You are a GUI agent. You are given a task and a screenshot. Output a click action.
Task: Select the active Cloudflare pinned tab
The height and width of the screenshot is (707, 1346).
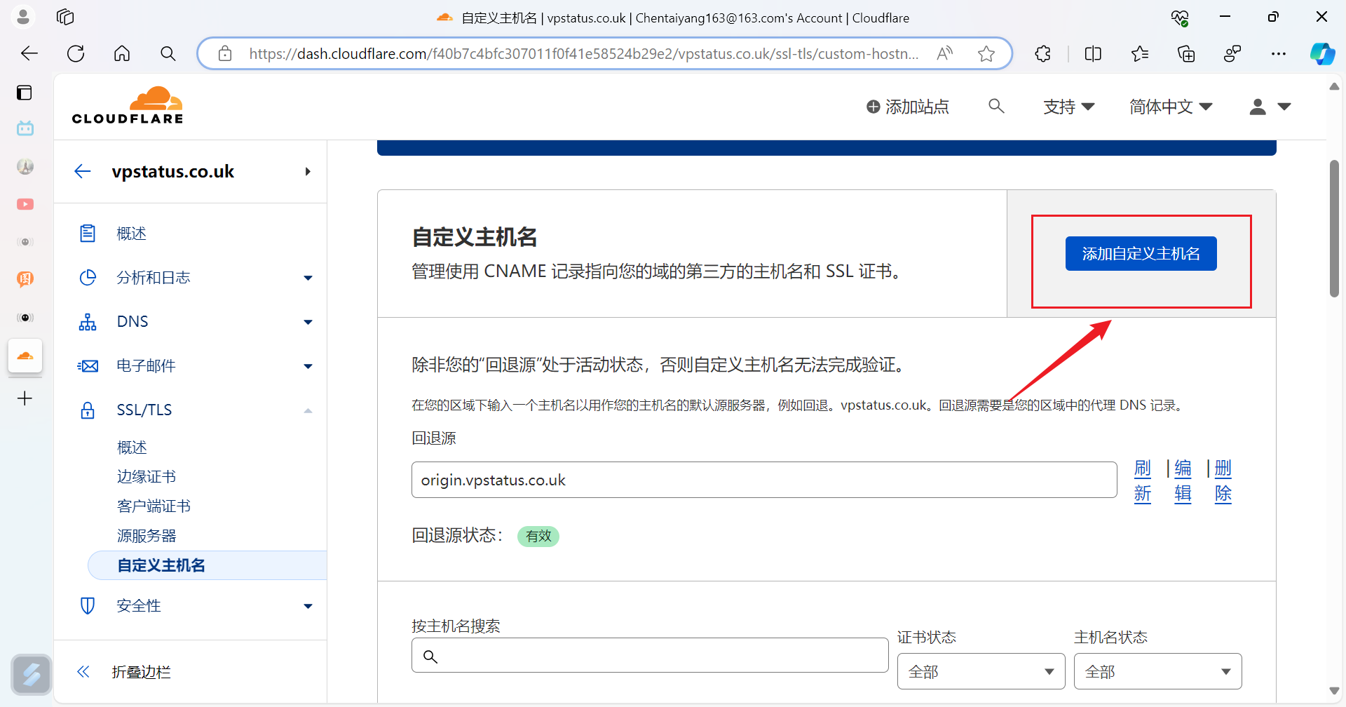coord(25,356)
